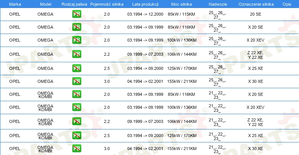Click the engine code 20 SE in the first row
This screenshot has width=299, height=155.
point(255,14)
